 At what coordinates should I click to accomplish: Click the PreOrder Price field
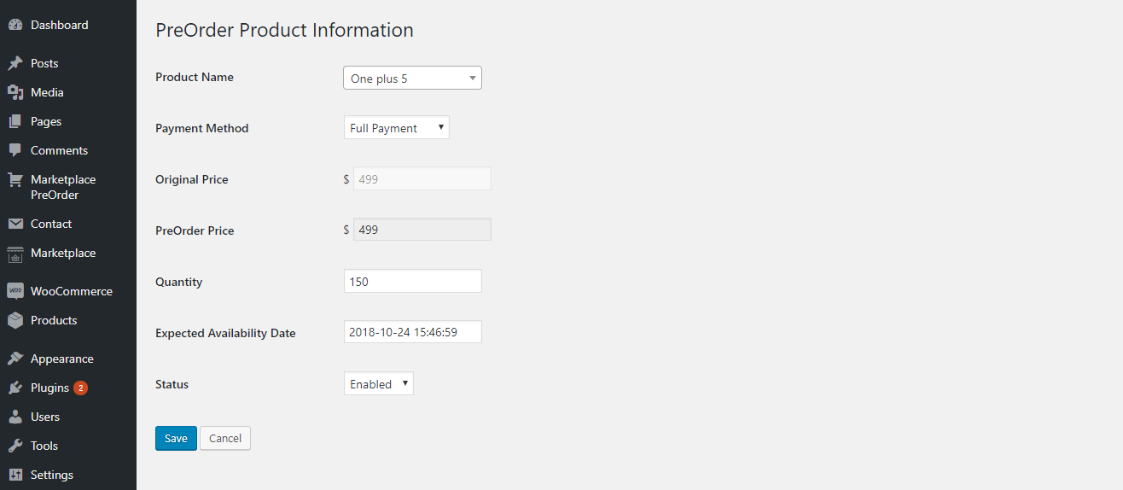tap(422, 230)
